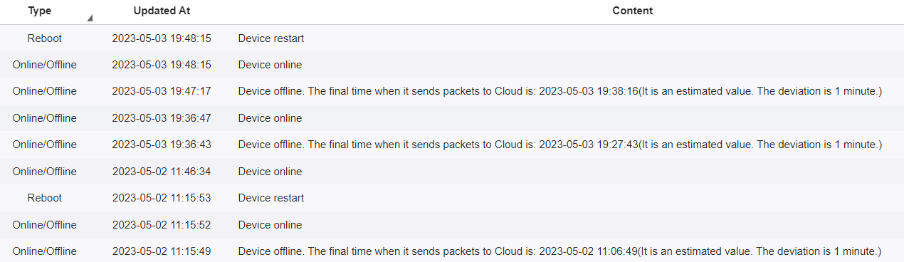Viewport: 904px width, 262px height.
Task: Select Device restart log from 2023-05-02
Action: (271, 198)
